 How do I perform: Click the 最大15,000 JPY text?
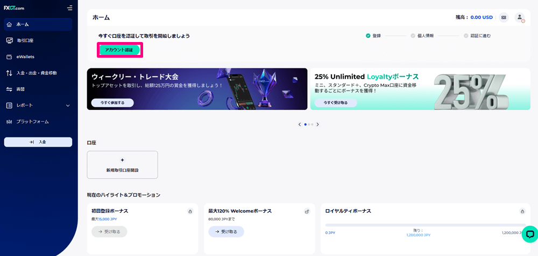[x=104, y=219]
